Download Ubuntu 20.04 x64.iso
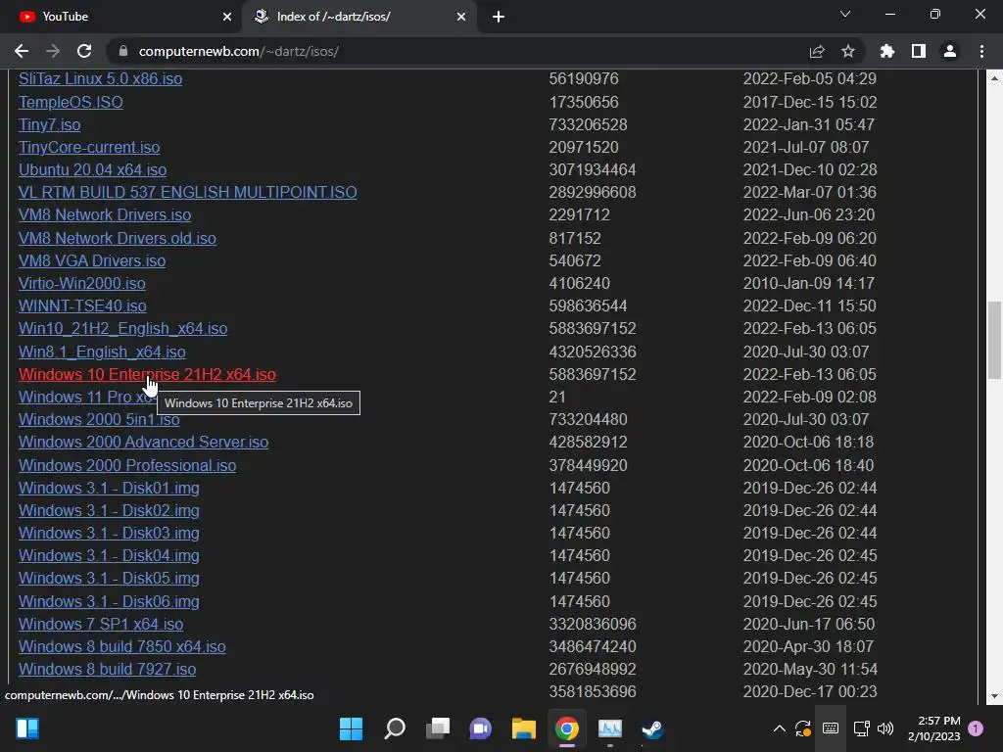Image resolution: width=1003 pixels, height=752 pixels. point(93,169)
